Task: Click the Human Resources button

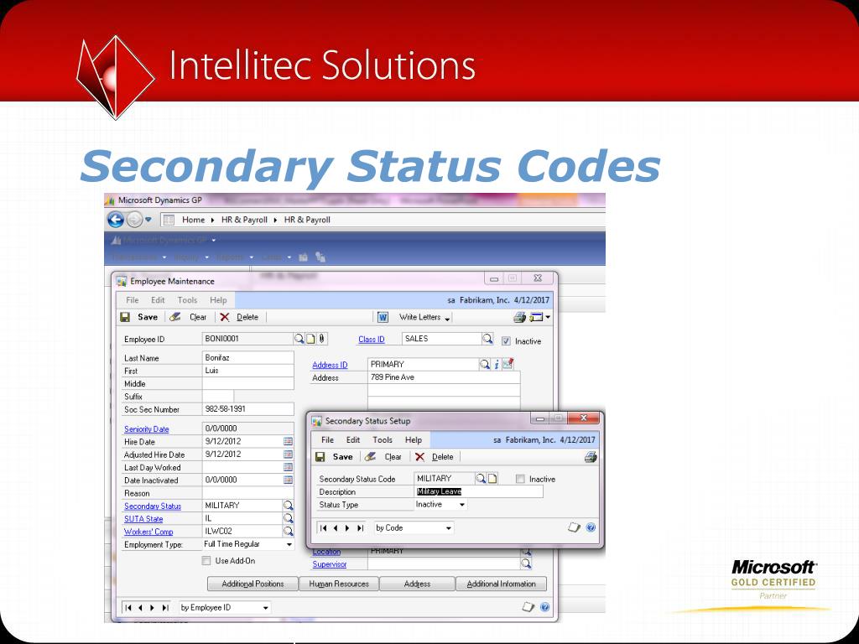Action: [339, 584]
